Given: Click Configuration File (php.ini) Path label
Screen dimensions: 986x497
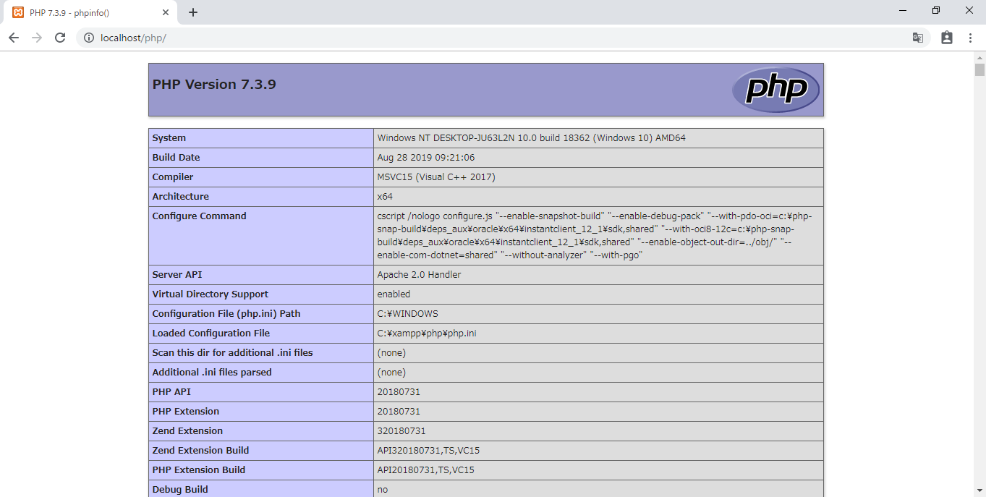Looking at the screenshot, I should 226,314.
